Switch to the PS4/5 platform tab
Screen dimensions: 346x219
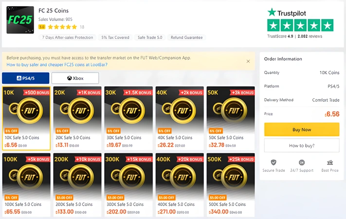(x=26, y=78)
